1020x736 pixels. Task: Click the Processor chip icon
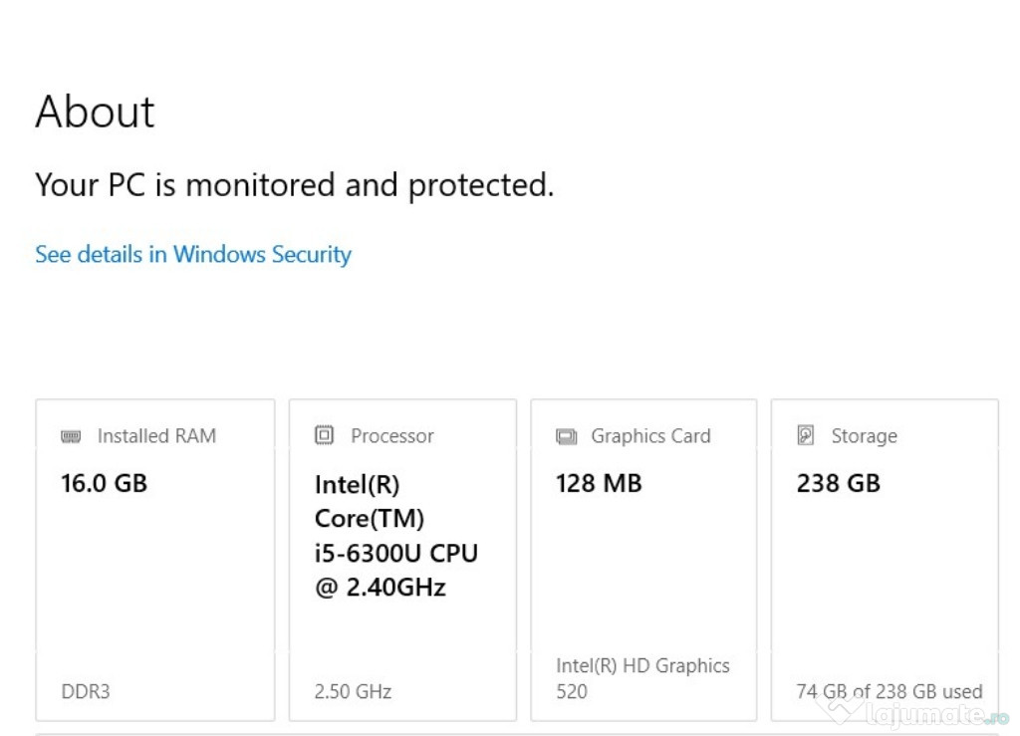click(x=324, y=435)
